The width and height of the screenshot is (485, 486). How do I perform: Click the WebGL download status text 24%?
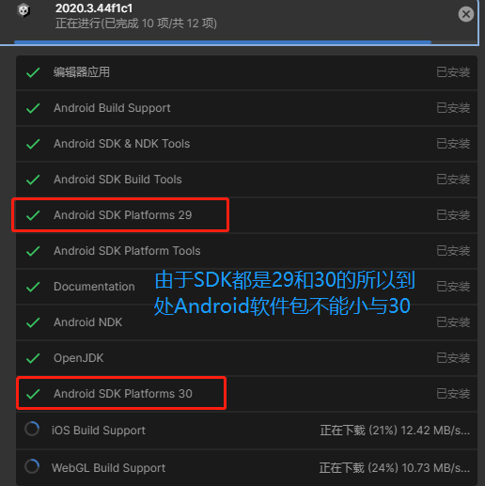(x=395, y=468)
